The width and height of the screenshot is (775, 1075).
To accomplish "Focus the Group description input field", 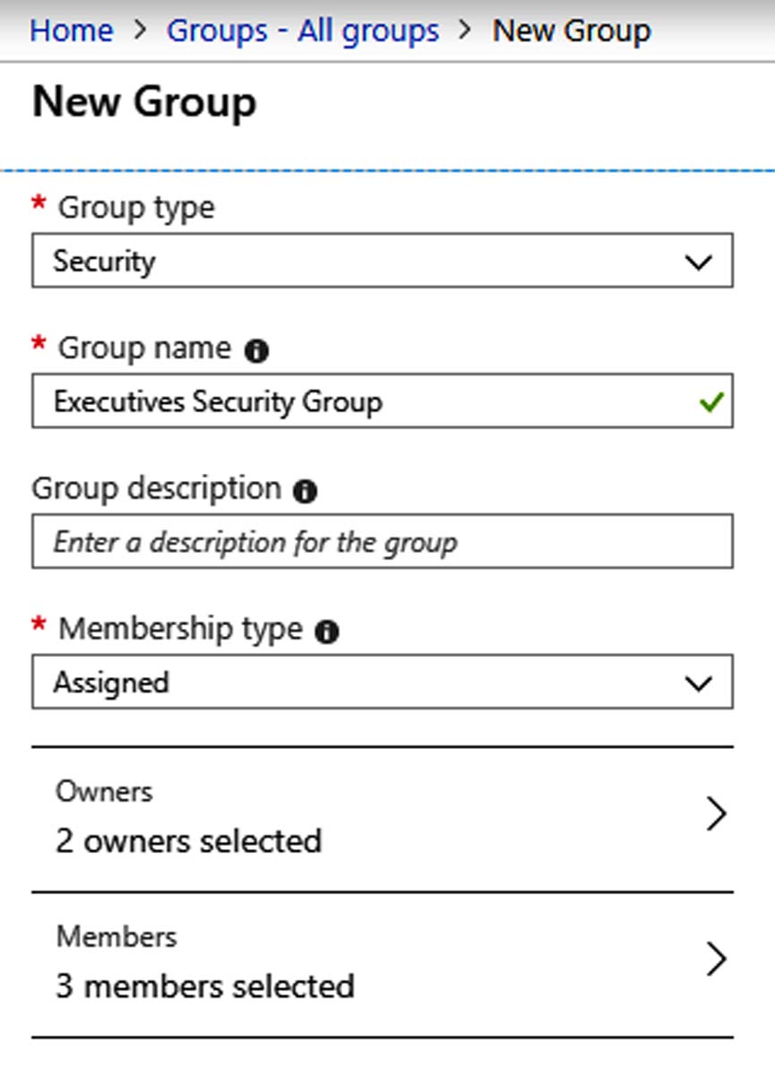I will [383, 541].
